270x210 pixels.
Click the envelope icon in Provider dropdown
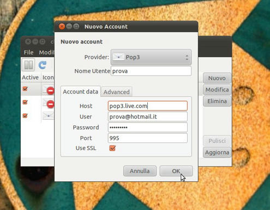[118, 57]
